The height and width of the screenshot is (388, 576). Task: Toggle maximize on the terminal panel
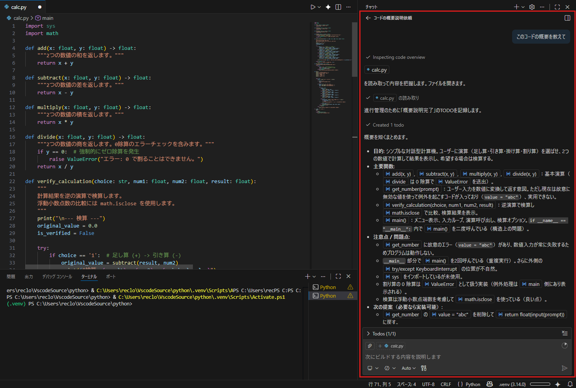338,276
